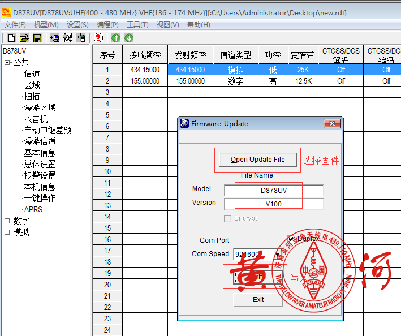Click receive frequency cell 155.00000 in row 2

click(145, 81)
